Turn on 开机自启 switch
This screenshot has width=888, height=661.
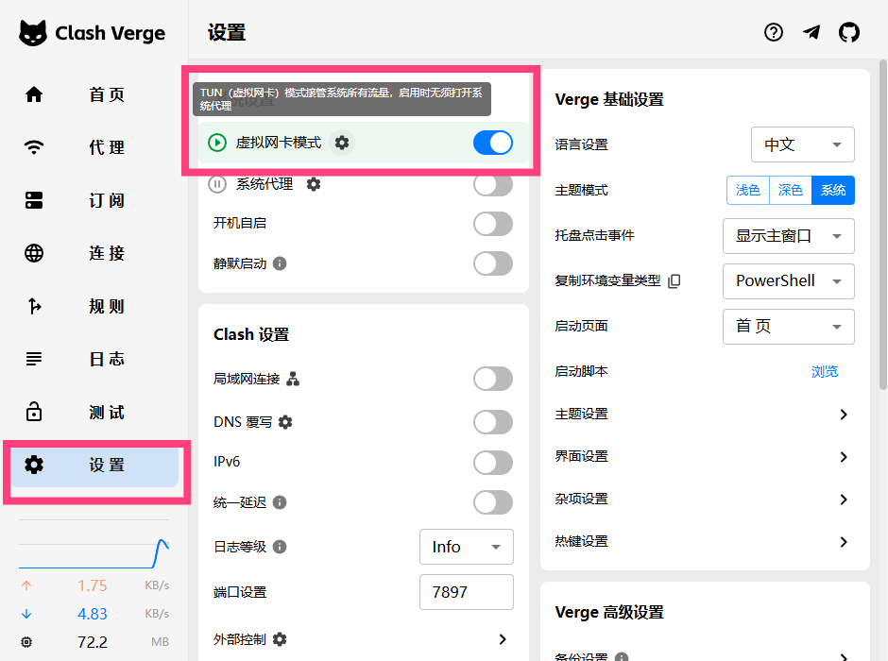[x=492, y=224]
